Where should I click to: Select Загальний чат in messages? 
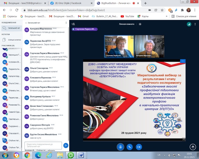tap(11, 28)
